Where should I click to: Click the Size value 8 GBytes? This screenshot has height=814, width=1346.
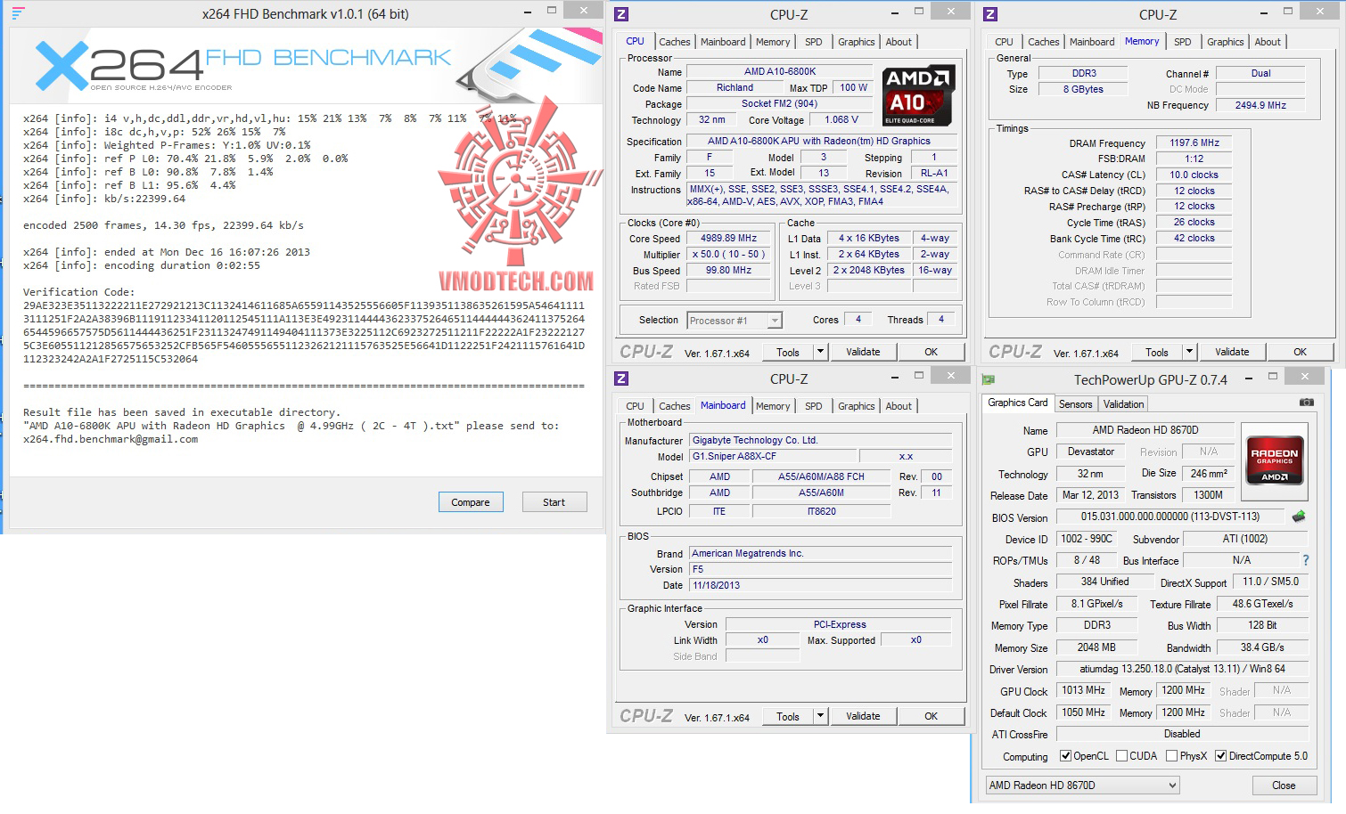(x=1083, y=89)
